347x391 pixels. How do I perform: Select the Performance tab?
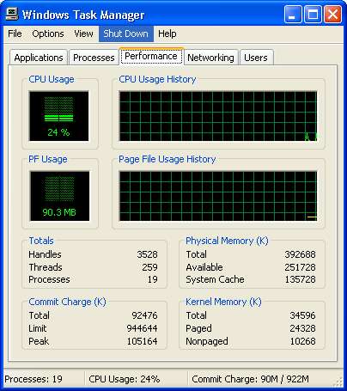tap(151, 56)
